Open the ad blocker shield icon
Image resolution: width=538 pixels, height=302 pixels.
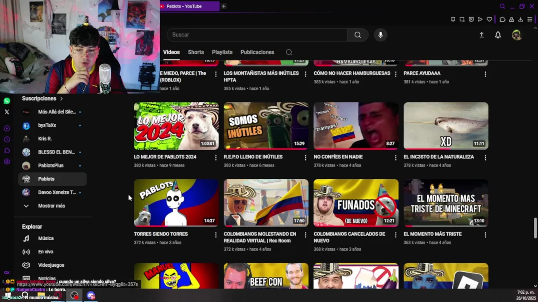pos(471,19)
